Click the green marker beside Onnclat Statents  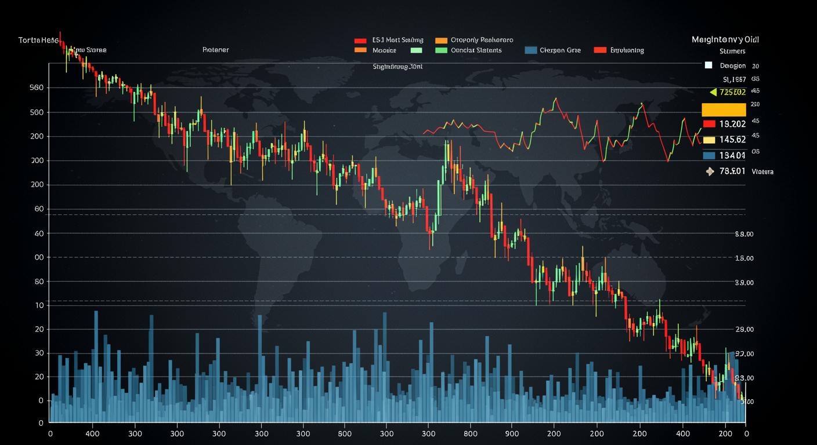[x=441, y=50]
